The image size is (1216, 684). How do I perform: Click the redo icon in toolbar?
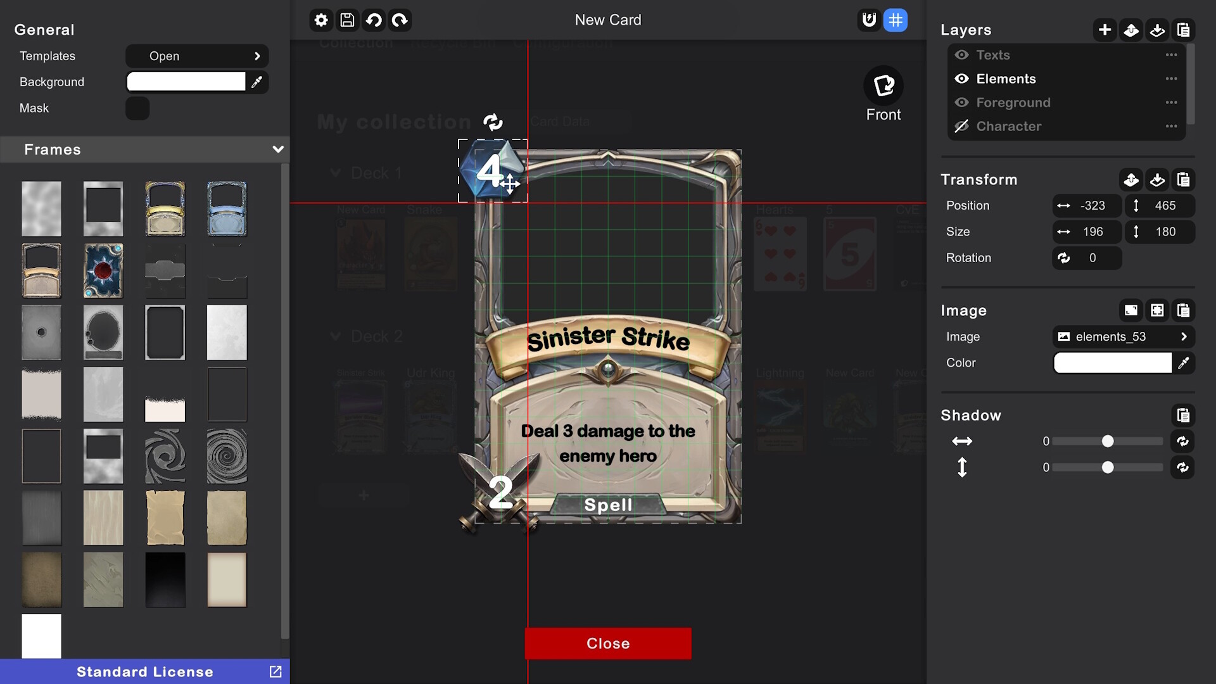click(x=400, y=19)
